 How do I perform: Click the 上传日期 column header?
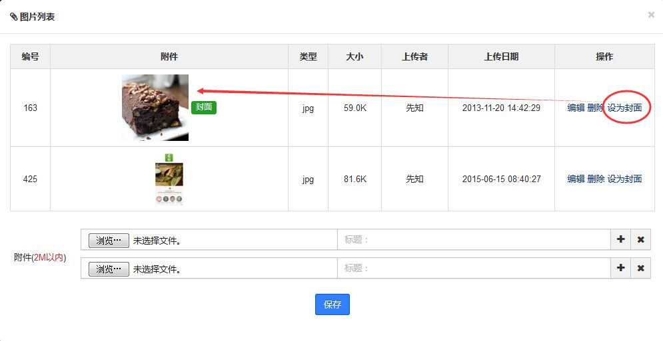click(x=502, y=57)
